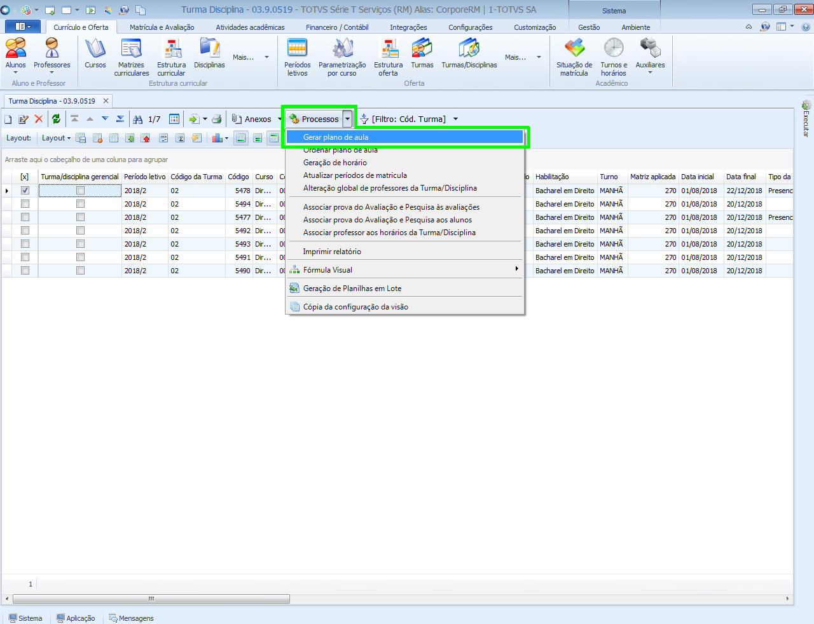Sort by Habilitação column header

(552, 177)
